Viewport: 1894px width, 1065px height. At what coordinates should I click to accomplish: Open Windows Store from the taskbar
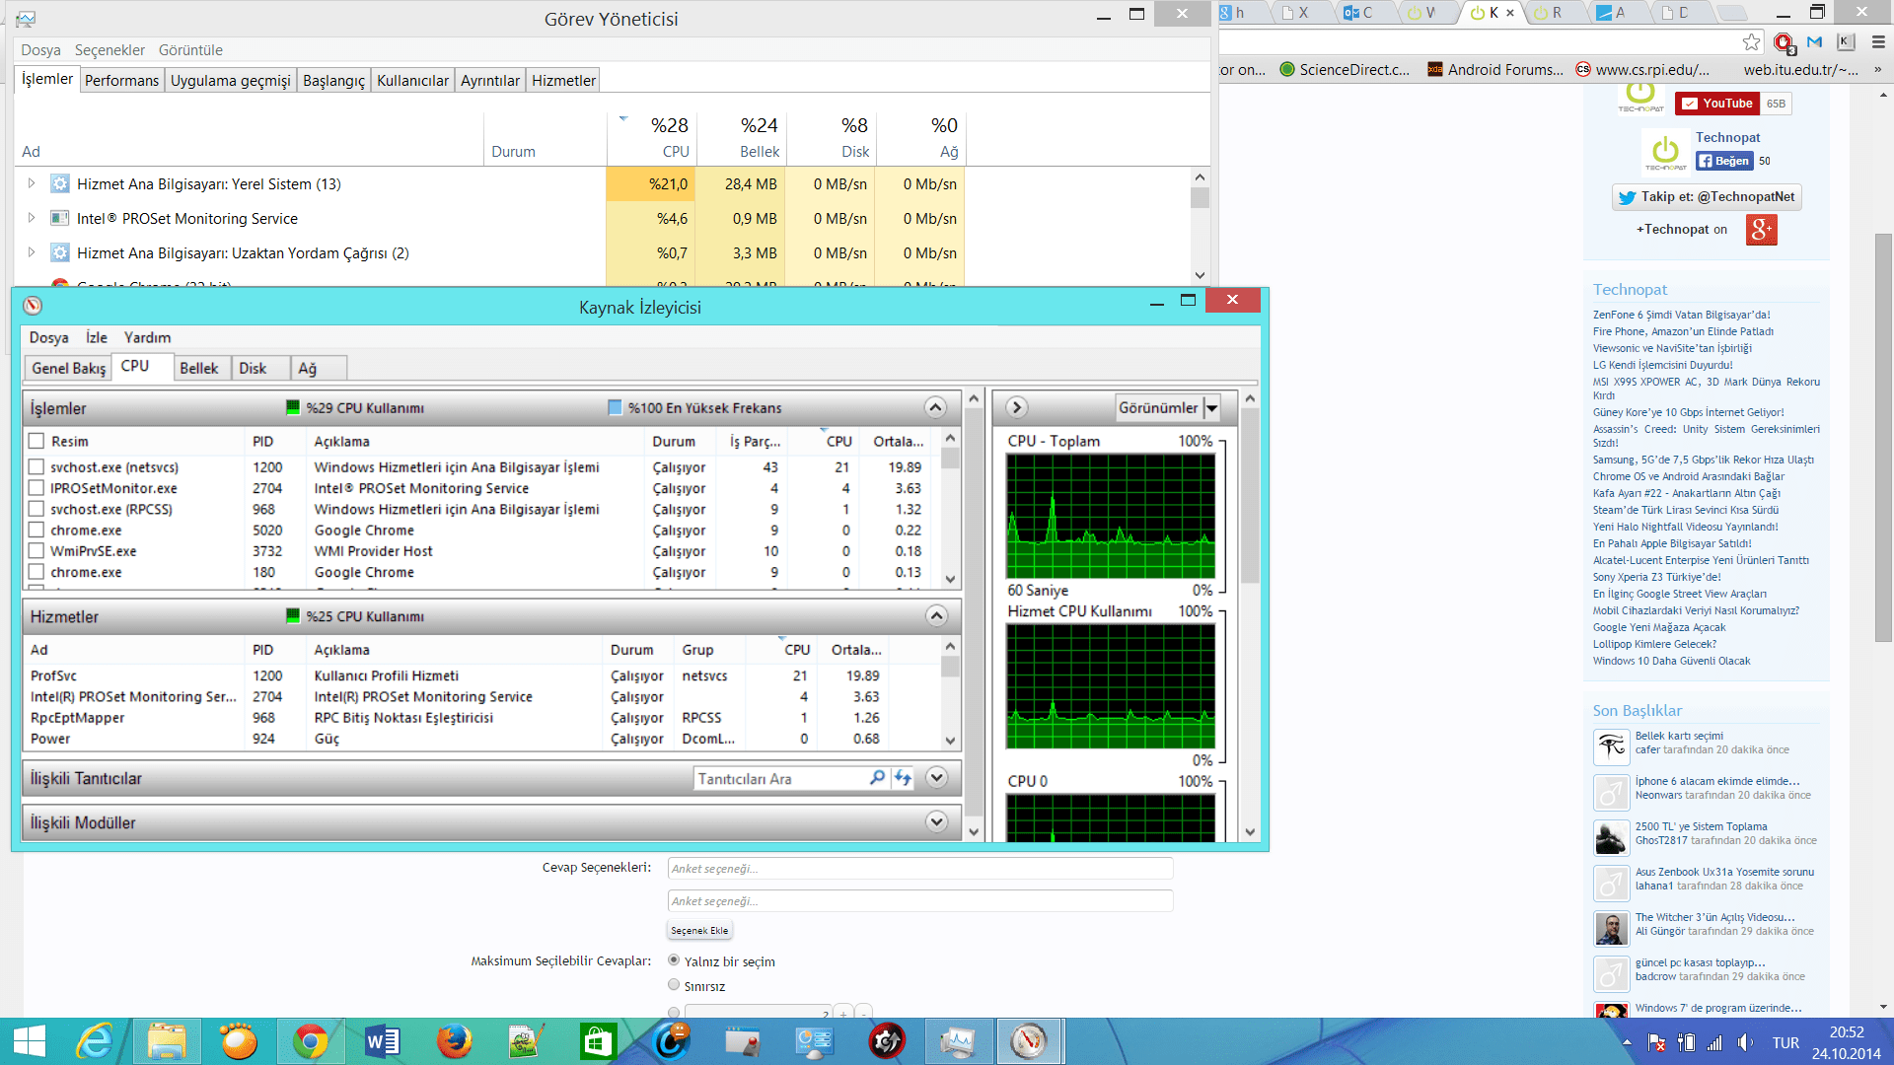pos(598,1041)
